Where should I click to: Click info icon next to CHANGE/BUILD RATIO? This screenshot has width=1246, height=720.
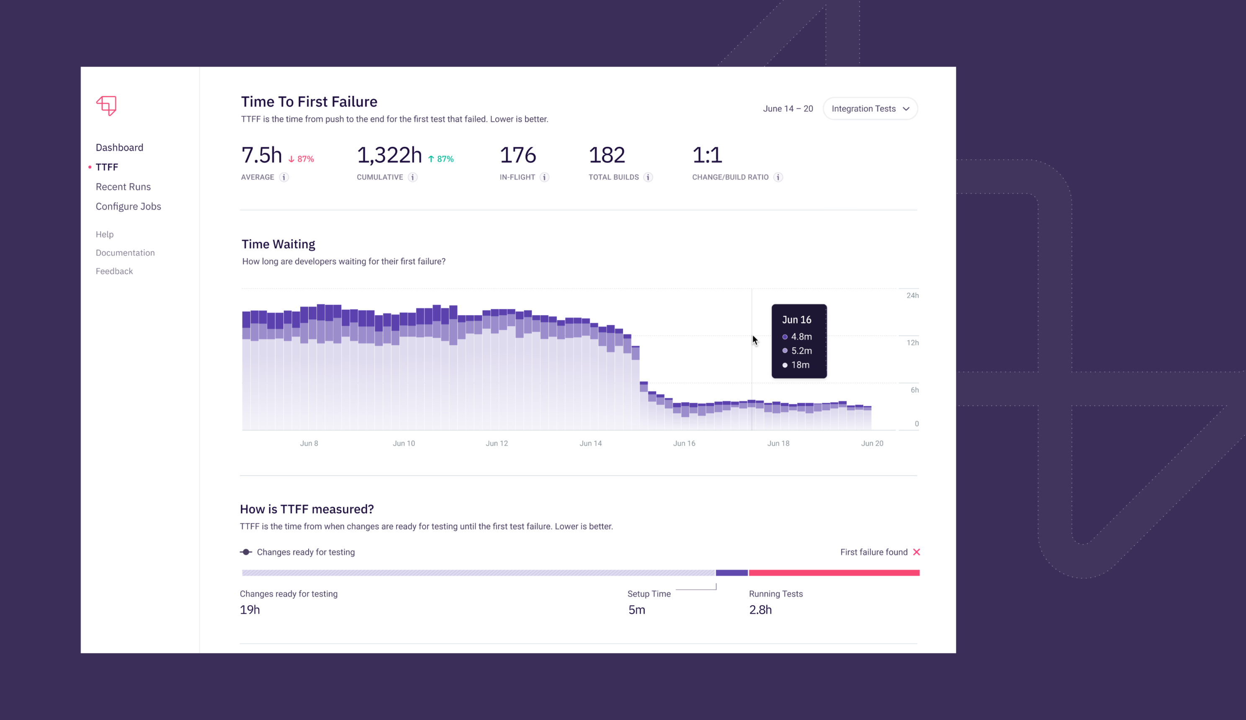[x=778, y=177]
